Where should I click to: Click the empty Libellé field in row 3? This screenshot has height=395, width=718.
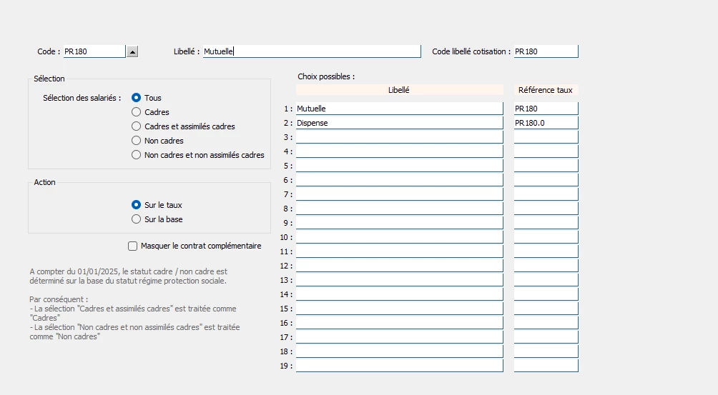click(399, 137)
